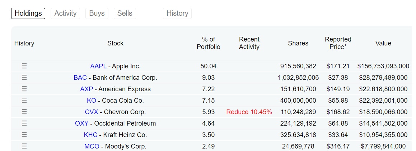Click the KHC ticker link
The width and height of the screenshot is (416, 151).
(90, 135)
